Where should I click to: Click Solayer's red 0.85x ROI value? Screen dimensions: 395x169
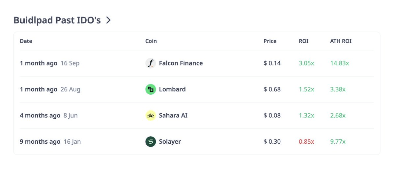(306, 142)
